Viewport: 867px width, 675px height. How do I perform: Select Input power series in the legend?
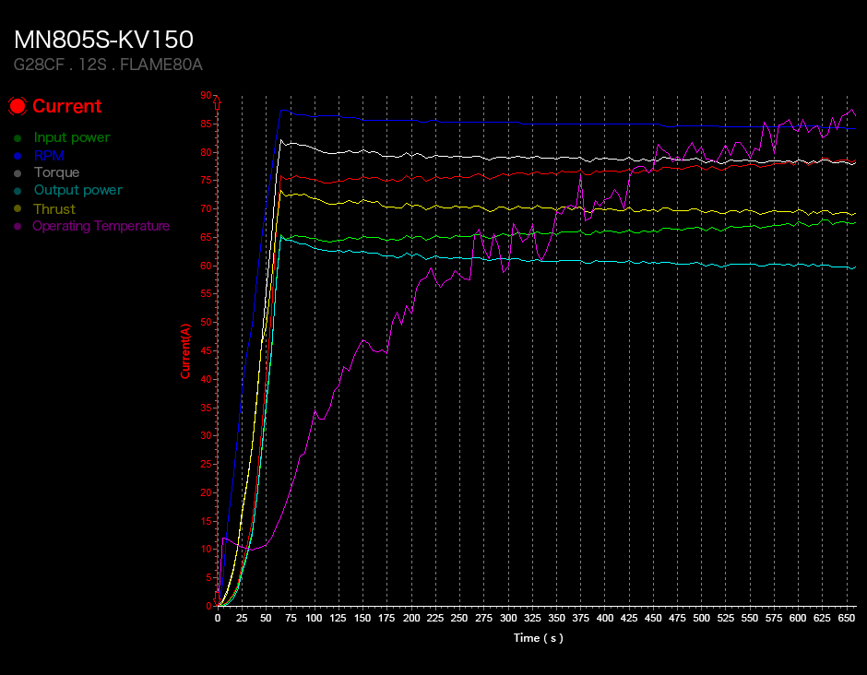click(x=72, y=137)
